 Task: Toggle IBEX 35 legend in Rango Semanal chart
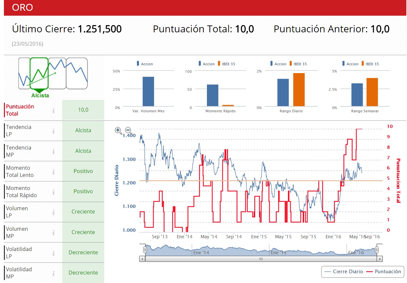[x=370, y=64]
